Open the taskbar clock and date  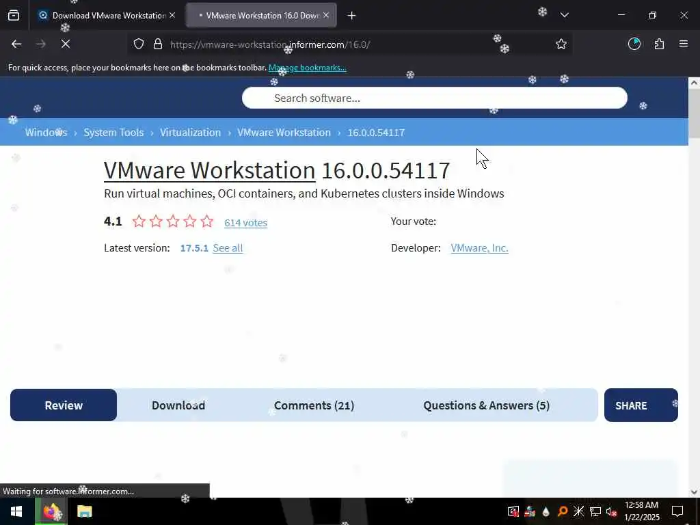point(641,511)
